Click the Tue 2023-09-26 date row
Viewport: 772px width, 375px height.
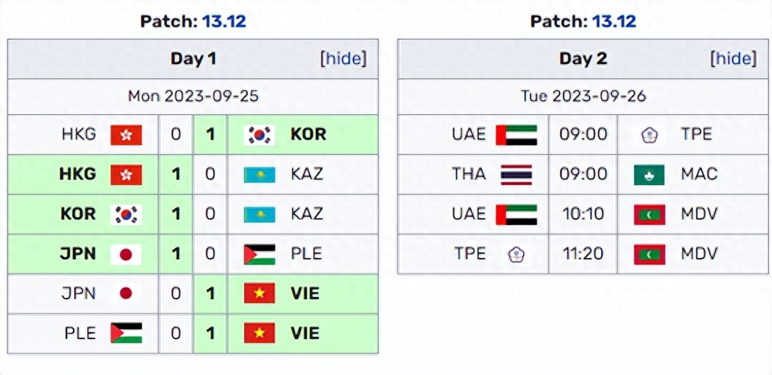click(x=583, y=96)
